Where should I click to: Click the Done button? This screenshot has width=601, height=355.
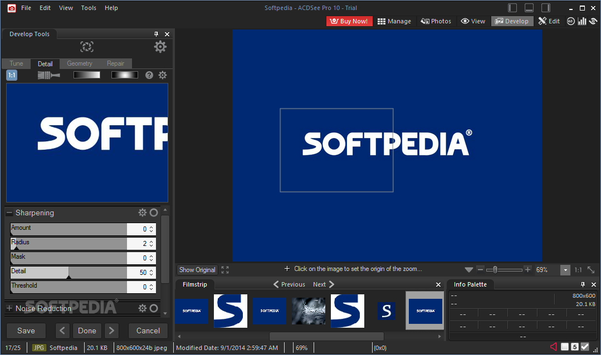[87, 331]
